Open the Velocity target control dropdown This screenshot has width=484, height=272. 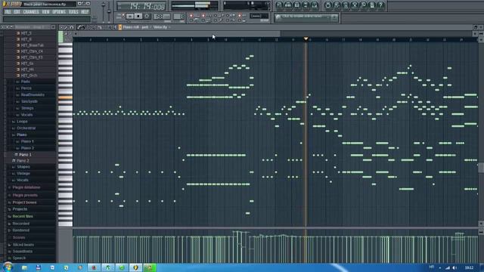[162, 27]
